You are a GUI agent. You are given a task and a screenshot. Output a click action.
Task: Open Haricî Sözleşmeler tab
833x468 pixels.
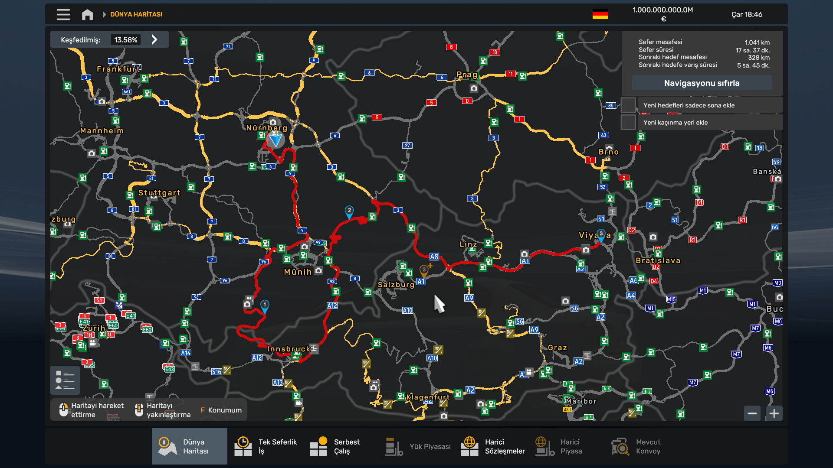point(493,446)
